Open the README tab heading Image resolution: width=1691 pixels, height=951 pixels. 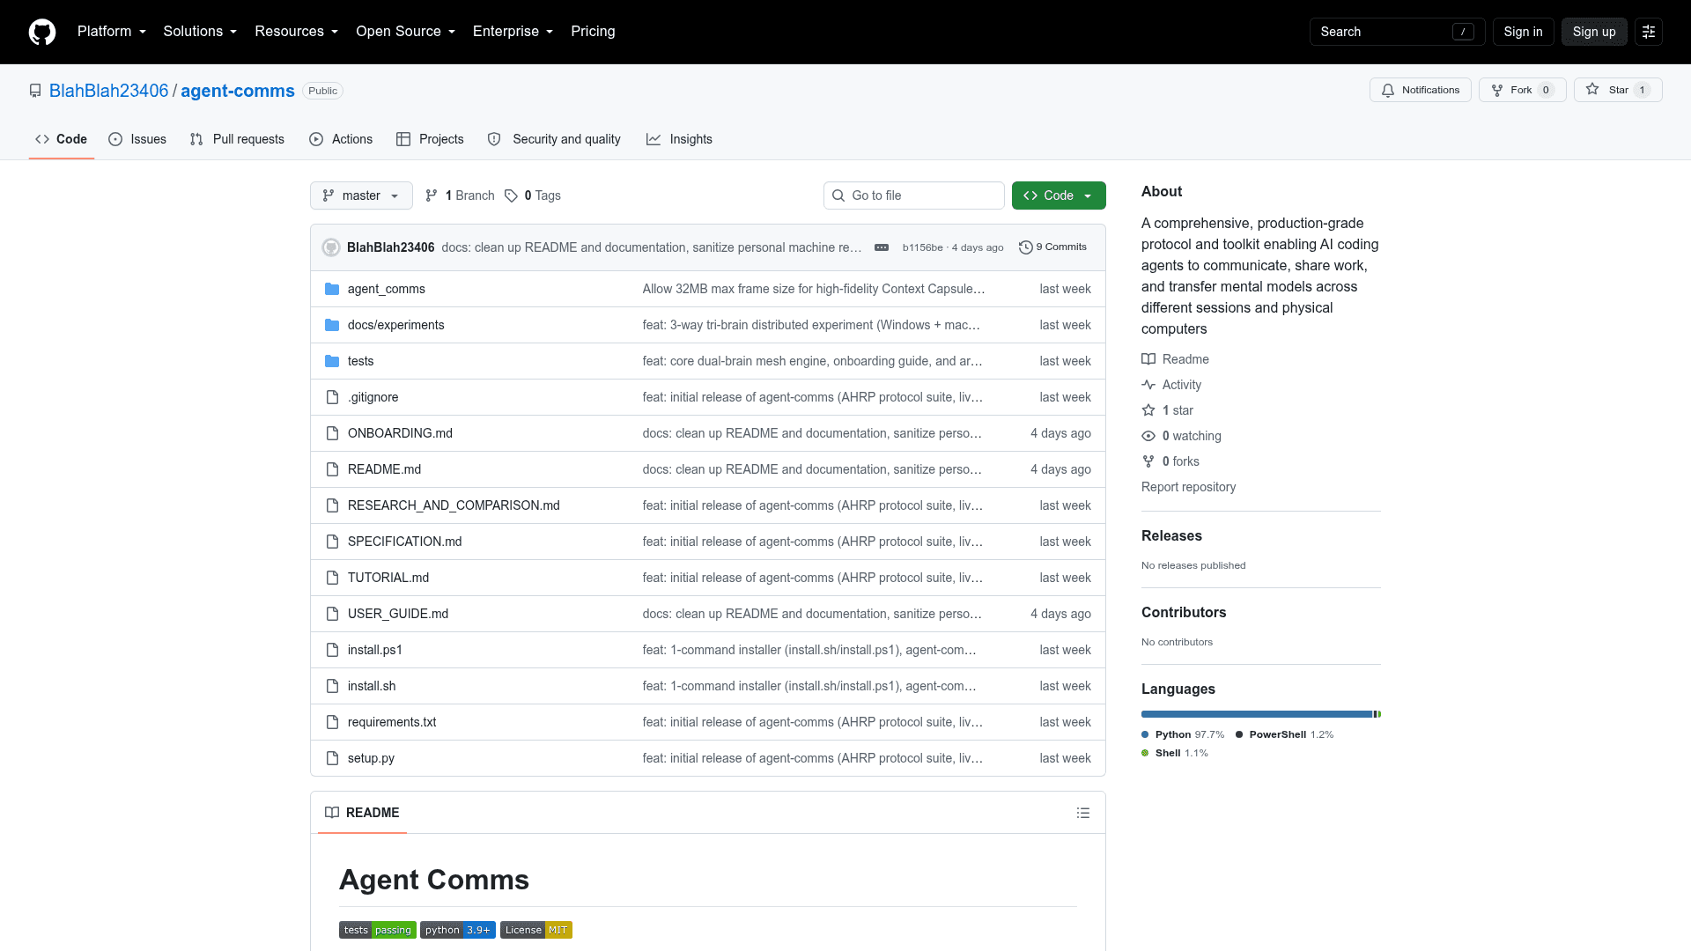pos(362,813)
